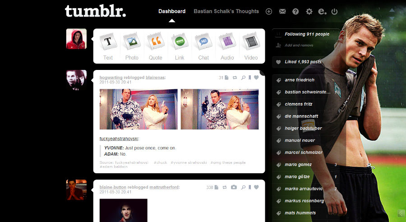The height and width of the screenshot is (222, 406).
Task: Create a new Text post
Action: coord(108,46)
